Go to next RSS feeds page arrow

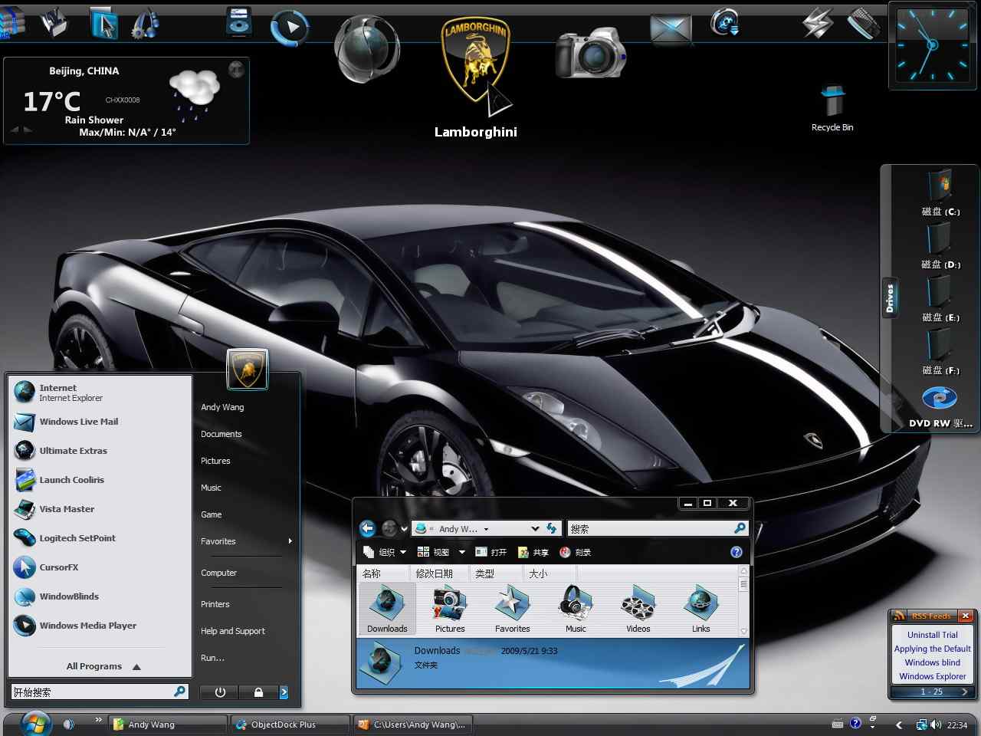coord(964,692)
